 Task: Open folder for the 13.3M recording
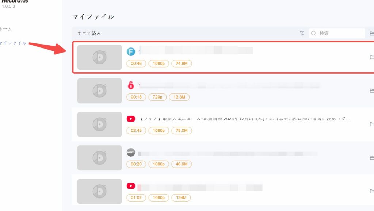(x=372, y=91)
